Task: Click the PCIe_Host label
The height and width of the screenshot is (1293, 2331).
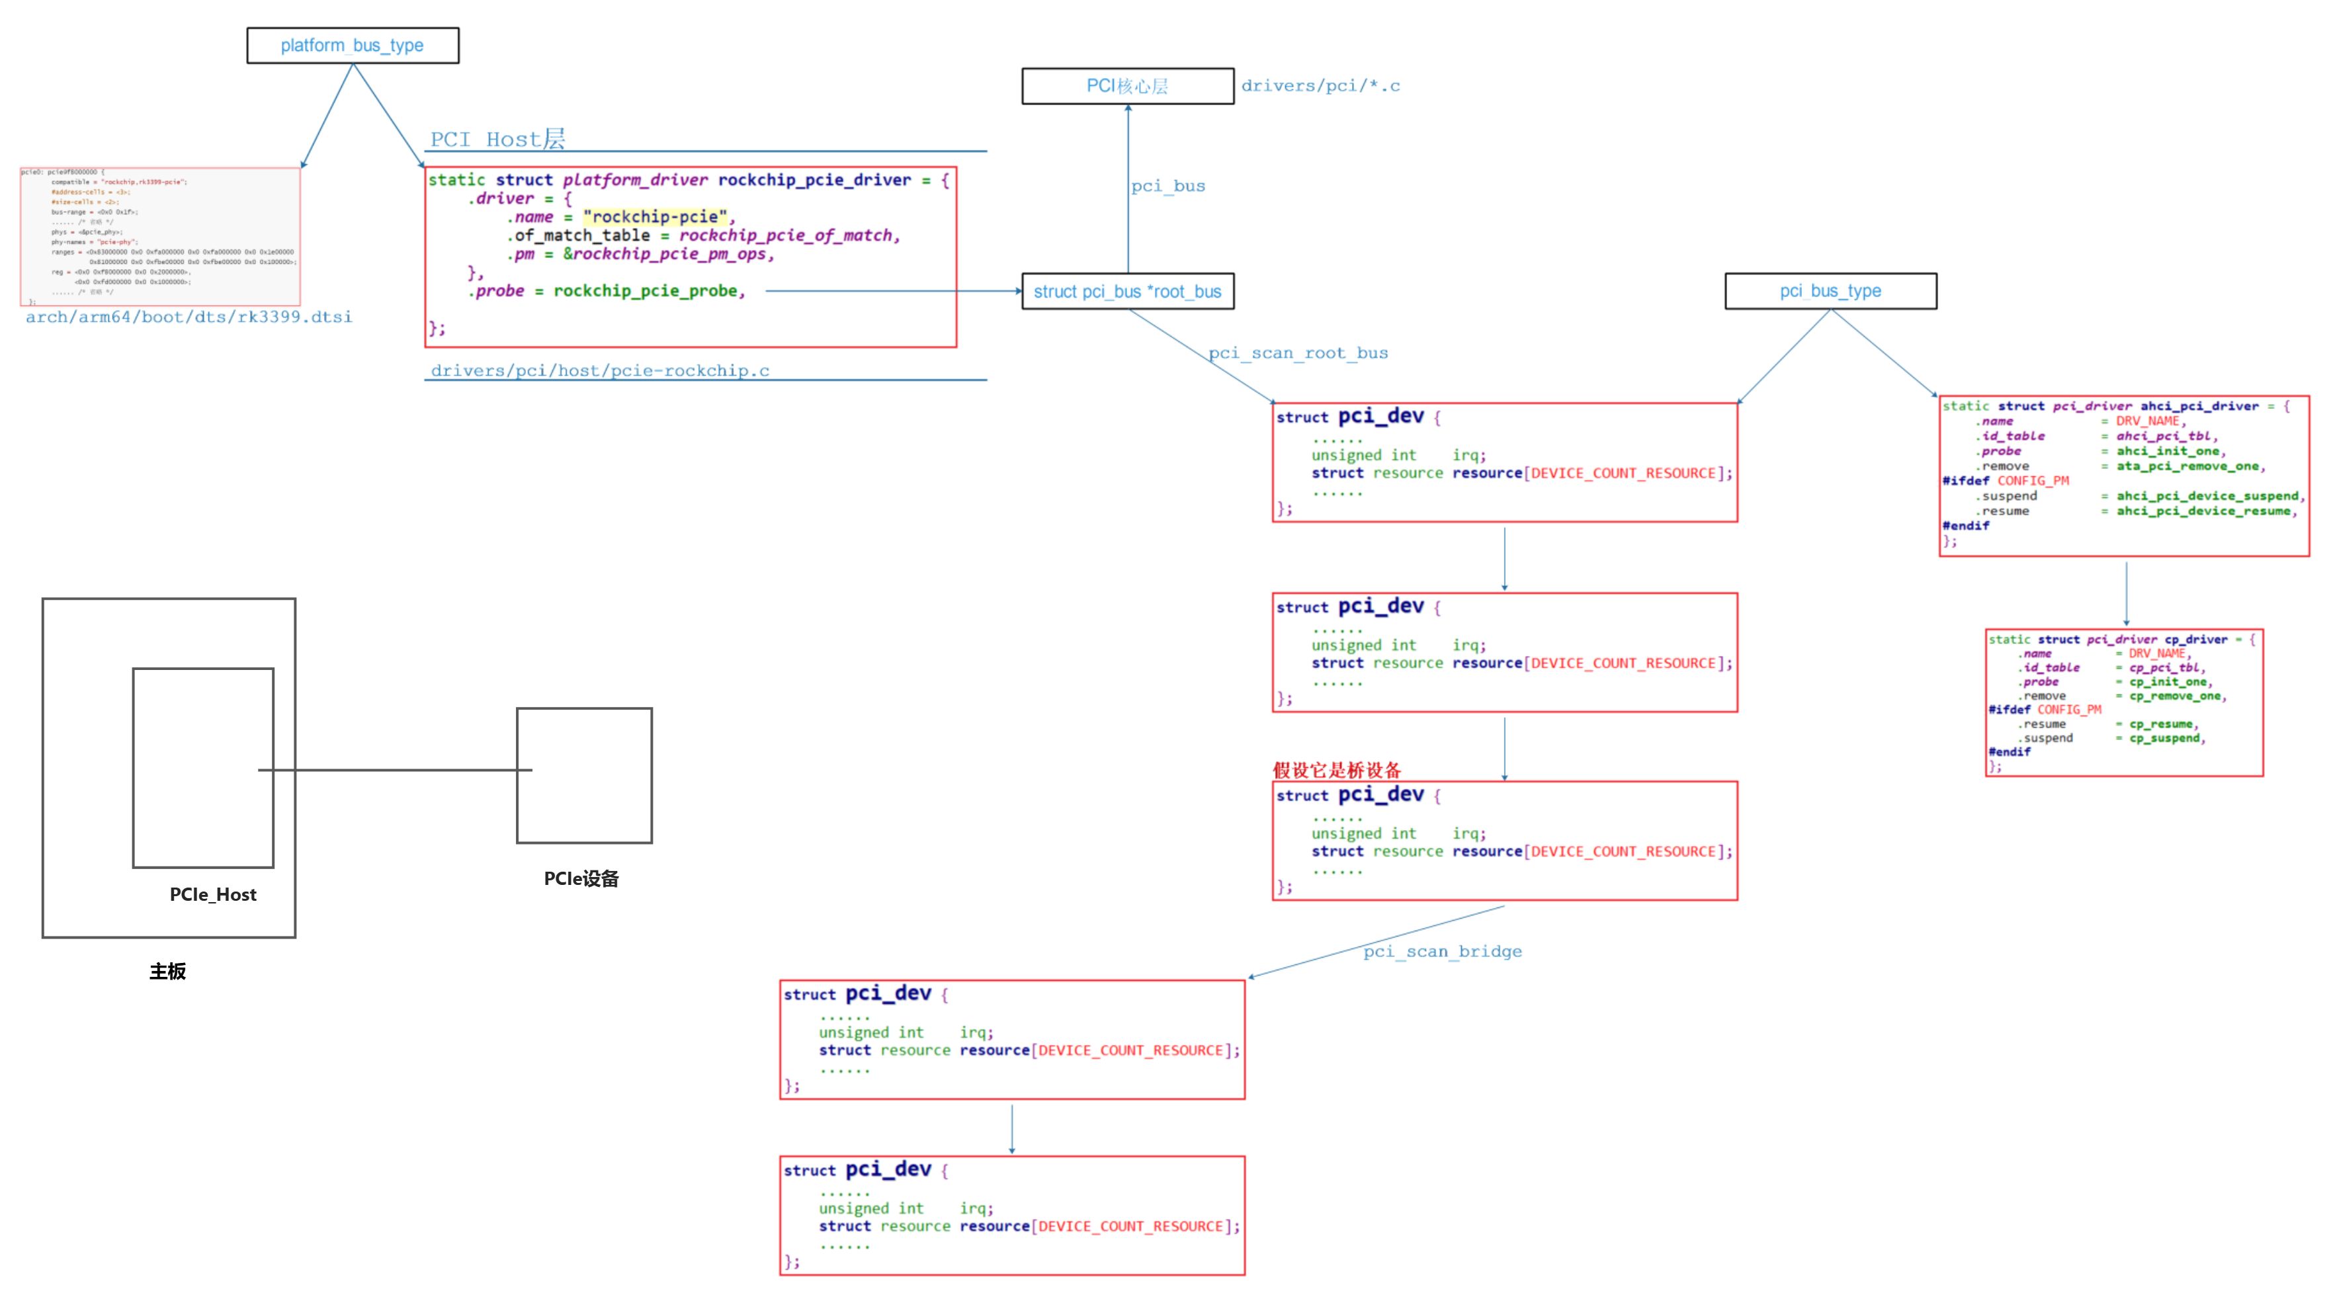Action: click(212, 894)
